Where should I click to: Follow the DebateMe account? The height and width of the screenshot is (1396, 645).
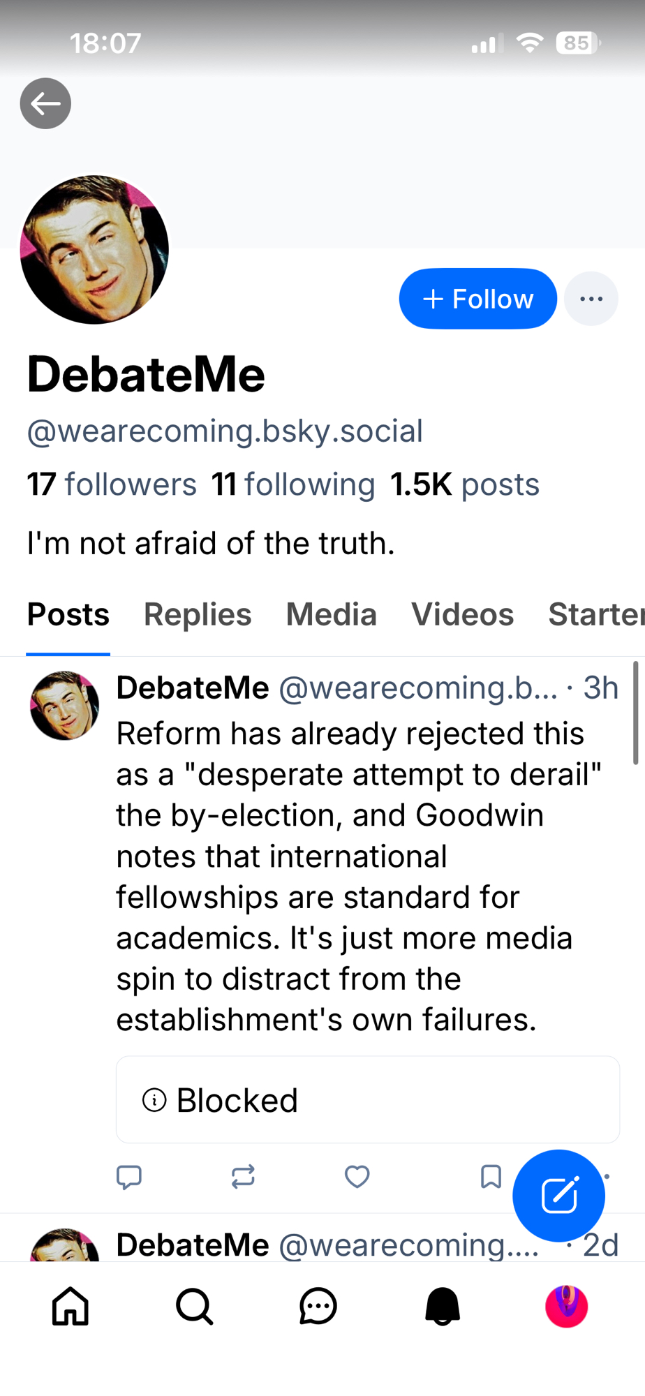pyautogui.click(x=477, y=299)
